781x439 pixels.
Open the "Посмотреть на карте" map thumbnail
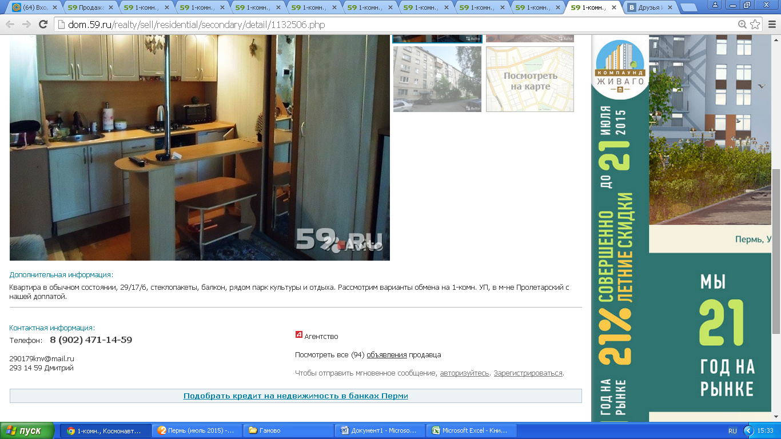pyautogui.click(x=530, y=79)
